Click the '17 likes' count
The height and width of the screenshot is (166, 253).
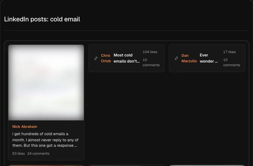click(230, 52)
